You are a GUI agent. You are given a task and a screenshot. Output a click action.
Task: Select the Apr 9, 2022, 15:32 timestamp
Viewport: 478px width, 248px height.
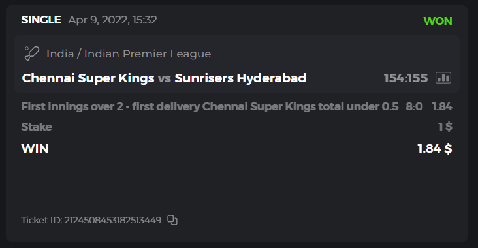pos(112,20)
